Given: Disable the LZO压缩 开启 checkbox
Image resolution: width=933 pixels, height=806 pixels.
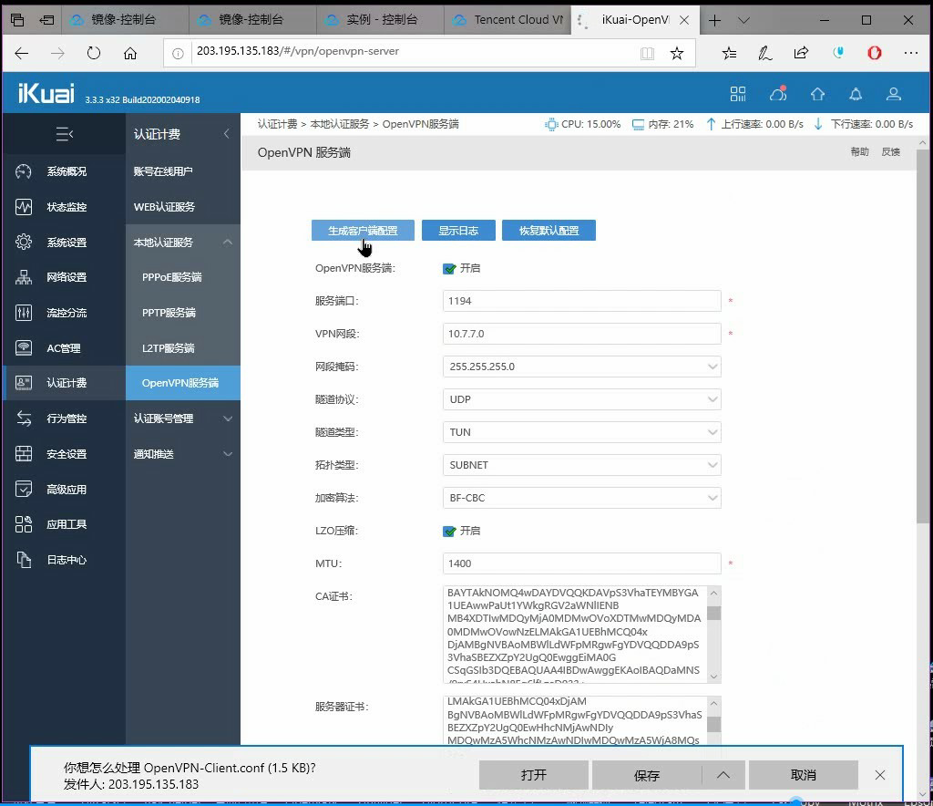Looking at the screenshot, I should 449,531.
